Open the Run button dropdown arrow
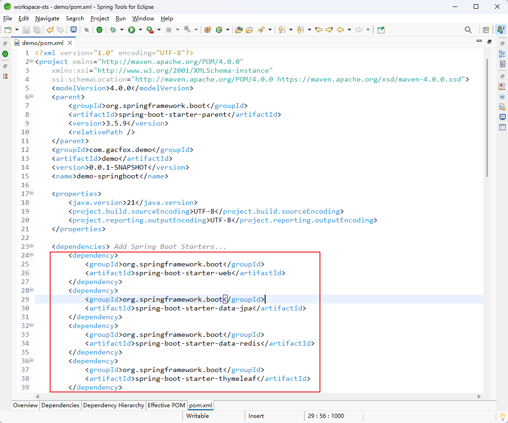This screenshot has width=508, height=423. (x=140, y=30)
